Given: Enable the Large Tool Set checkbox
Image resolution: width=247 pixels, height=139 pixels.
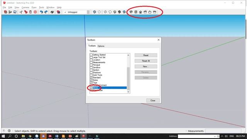Looking at the screenshot, I should 91,58.
